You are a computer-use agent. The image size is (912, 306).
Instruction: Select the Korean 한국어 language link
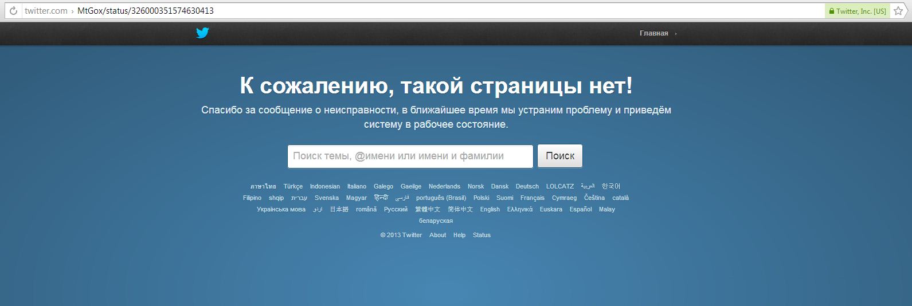tap(611, 186)
